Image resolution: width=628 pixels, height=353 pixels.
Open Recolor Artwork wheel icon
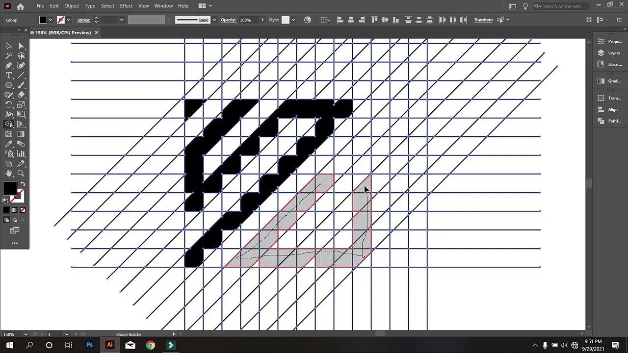[x=308, y=20]
